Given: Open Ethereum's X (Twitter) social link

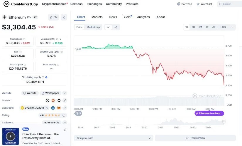Looking at the screenshot, I should pos(48,100).
